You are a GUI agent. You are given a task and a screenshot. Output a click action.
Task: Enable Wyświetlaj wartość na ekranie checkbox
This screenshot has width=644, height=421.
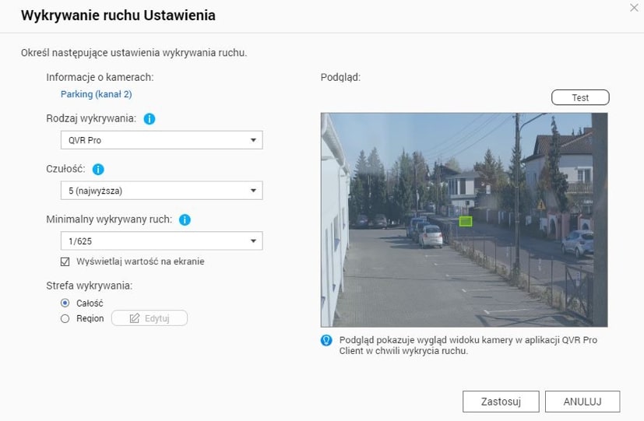[65, 261]
